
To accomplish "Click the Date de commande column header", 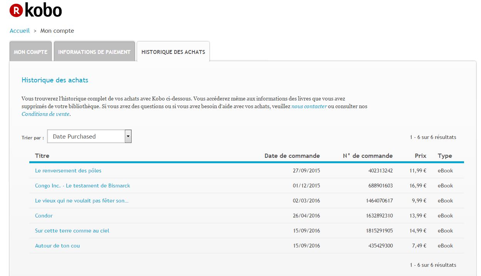I will (292, 156).
